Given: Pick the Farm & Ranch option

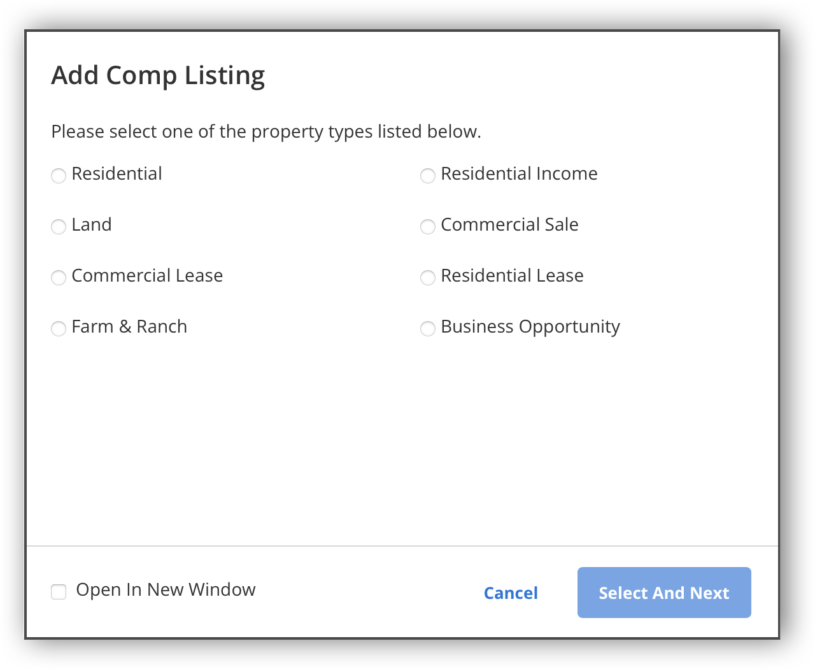Looking at the screenshot, I should point(58,329).
